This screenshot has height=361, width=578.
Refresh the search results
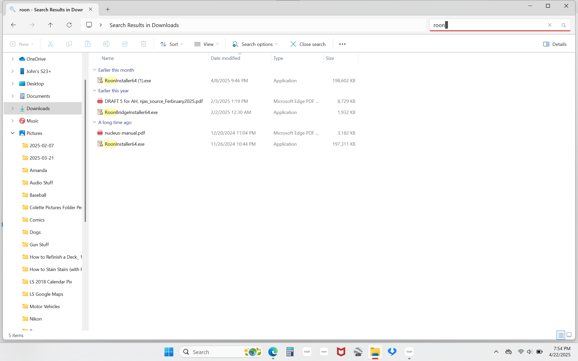click(x=69, y=25)
